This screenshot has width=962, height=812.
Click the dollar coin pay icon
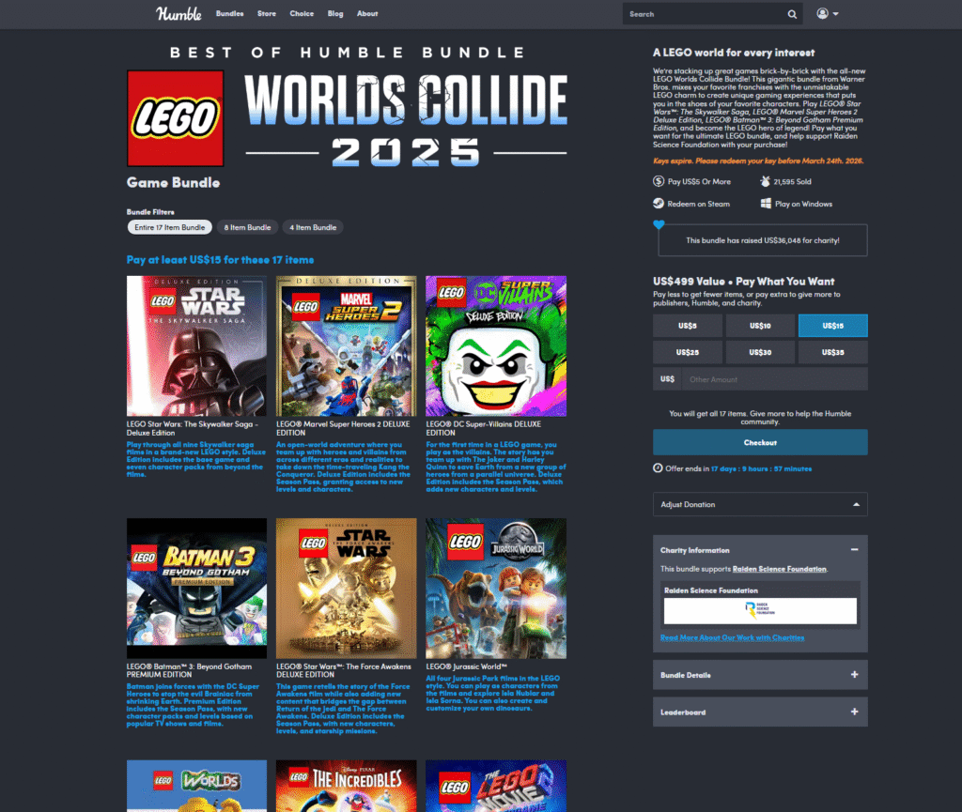click(x=659, y=181)
